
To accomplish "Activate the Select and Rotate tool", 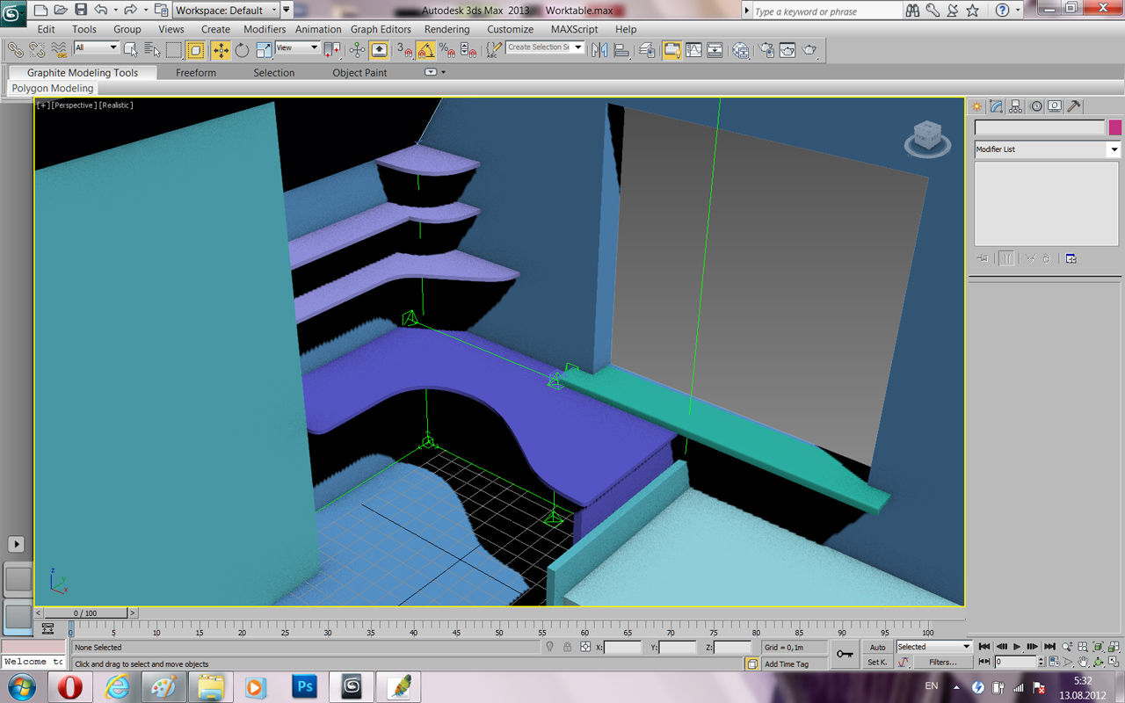I will point(242,50).
